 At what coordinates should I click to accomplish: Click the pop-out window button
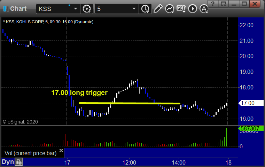pos(224,4)
